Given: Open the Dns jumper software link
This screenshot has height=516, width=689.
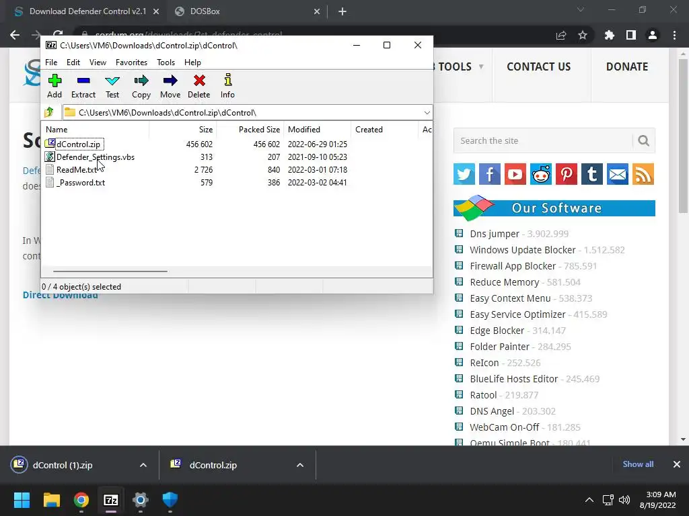Looking at the screenshot, I should pos(495,233).
